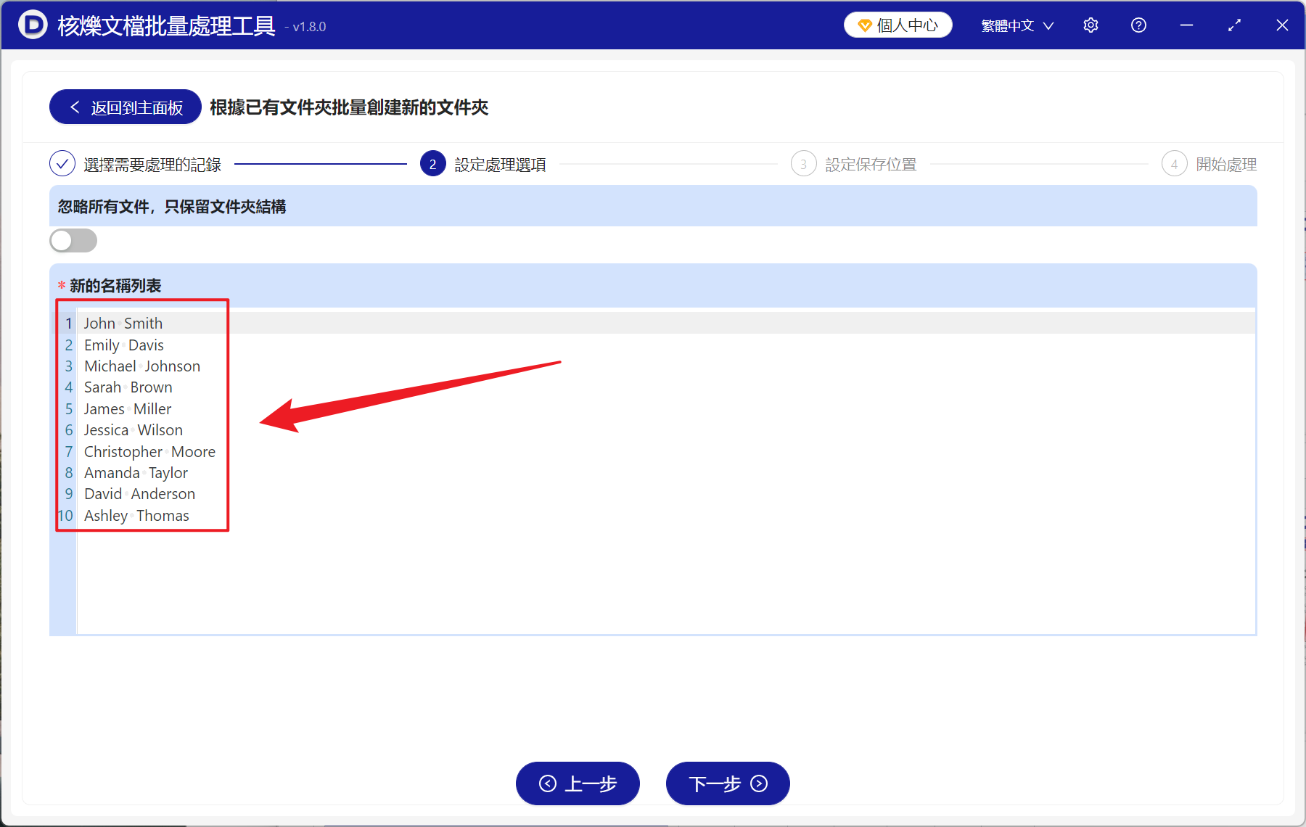Click the back arrow icon inside 上一步

pyautogui.click(x=548, y=784)
